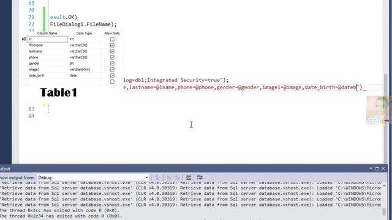Viewport: 392px width, 220px height.
Task: Clear all output in Output panel
Action: point(189,177)
